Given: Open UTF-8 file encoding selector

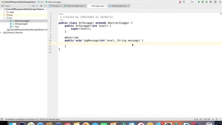Looking at the screenshot, I should pyautogui.click(x=207, y=119).
